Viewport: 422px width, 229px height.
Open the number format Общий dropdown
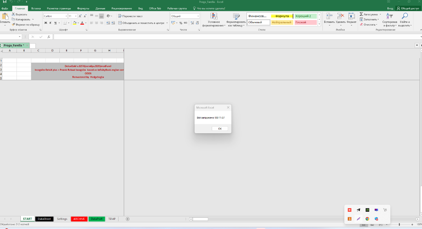click(198, 16)
